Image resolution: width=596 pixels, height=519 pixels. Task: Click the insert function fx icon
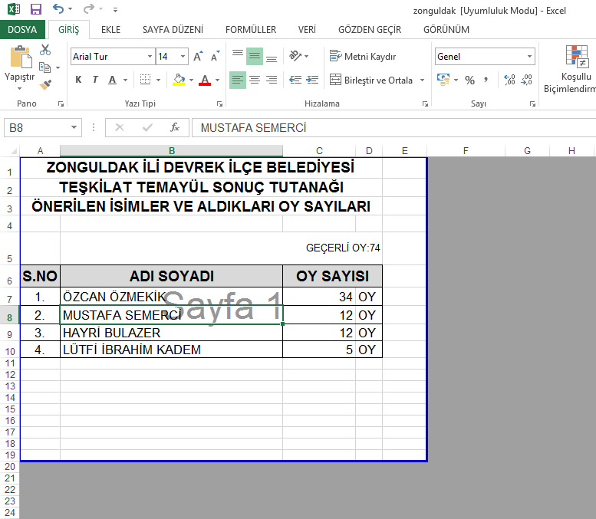(174, 127)
